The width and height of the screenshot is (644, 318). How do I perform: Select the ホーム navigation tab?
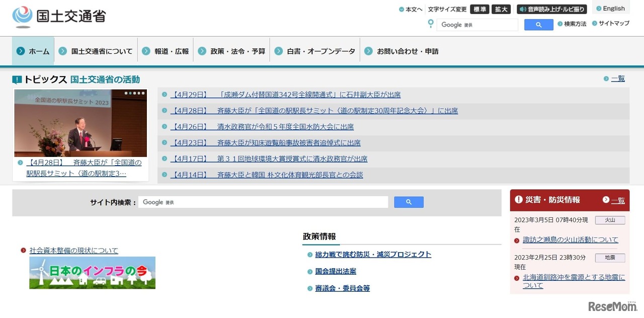33,51
